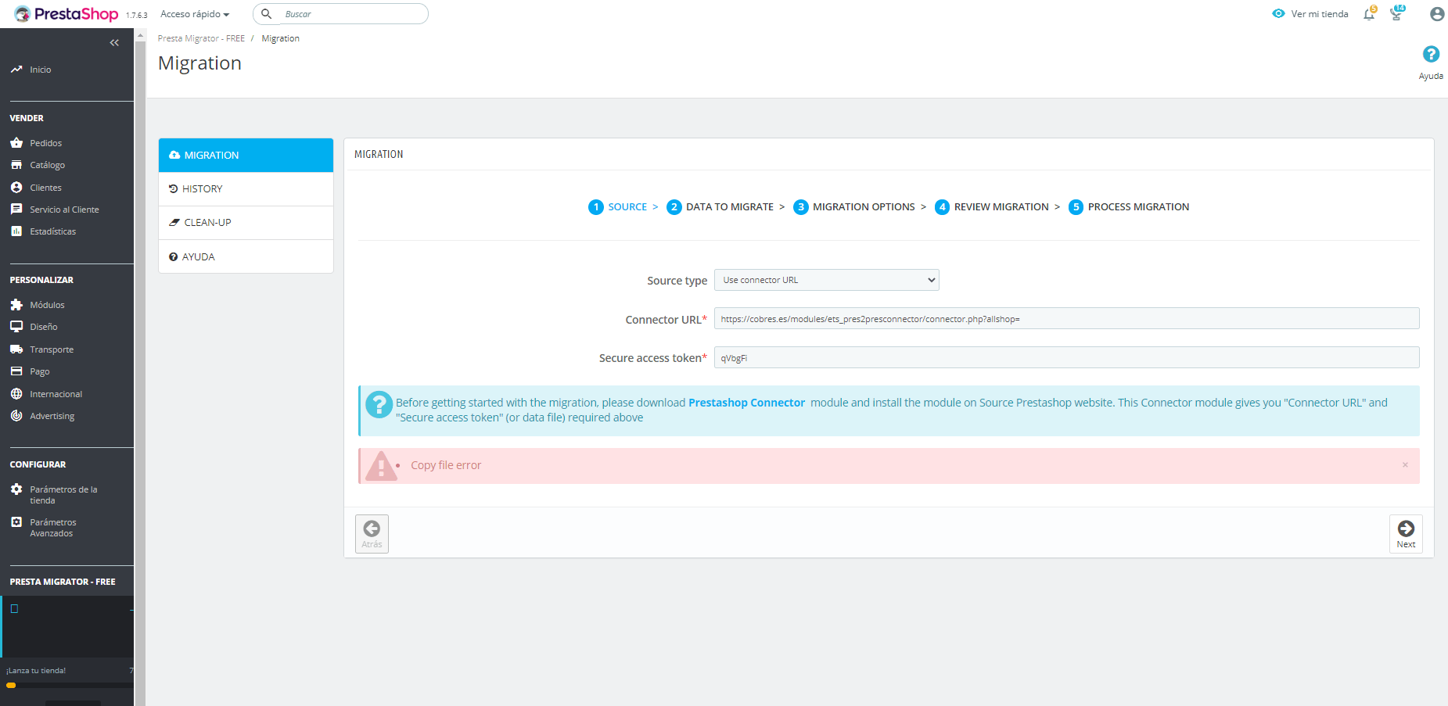Collapse the sidebar with double chevron
The height and width of the screenshot is (706, 1448).
[114, 43]
